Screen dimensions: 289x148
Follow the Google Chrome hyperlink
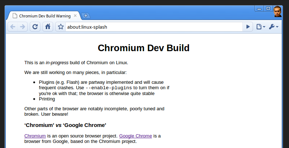tap(136, 136)
